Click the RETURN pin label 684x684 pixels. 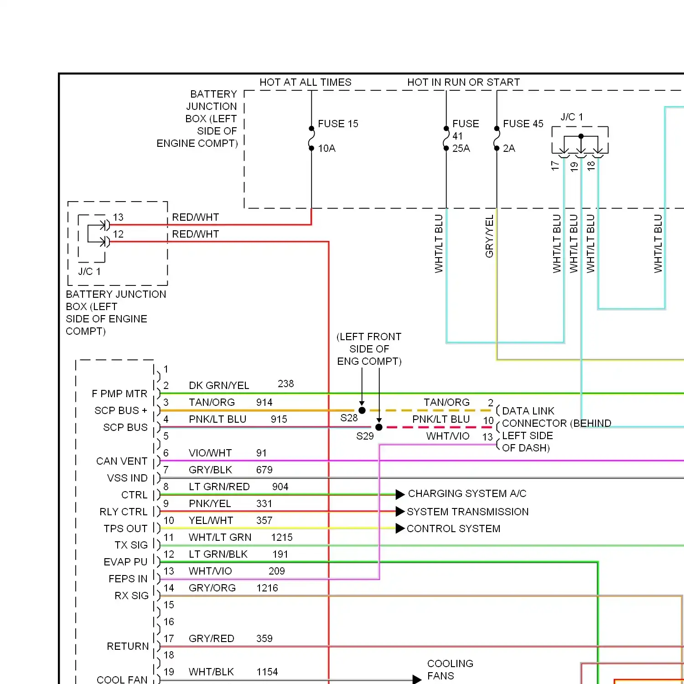[128, 646]
